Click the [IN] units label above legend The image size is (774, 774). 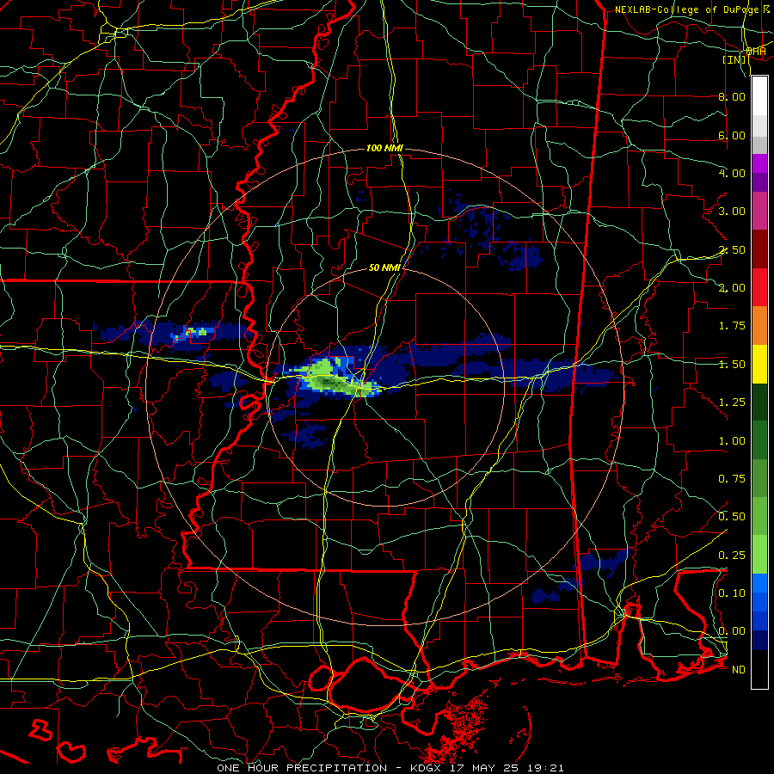734,59
